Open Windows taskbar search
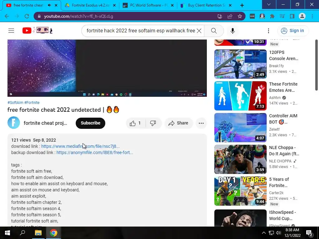319x239 pixels. [x=22, y=233]
